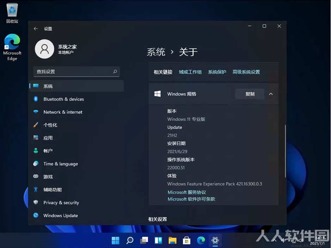Open File Explorer on the taskbar
Image resolution: width=331 pixels, height=248 pixels.
[172, 240]
